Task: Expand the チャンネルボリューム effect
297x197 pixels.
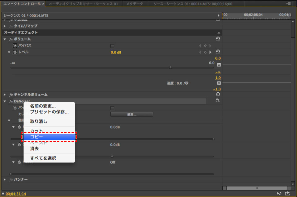Action: [x=5, y=94]
